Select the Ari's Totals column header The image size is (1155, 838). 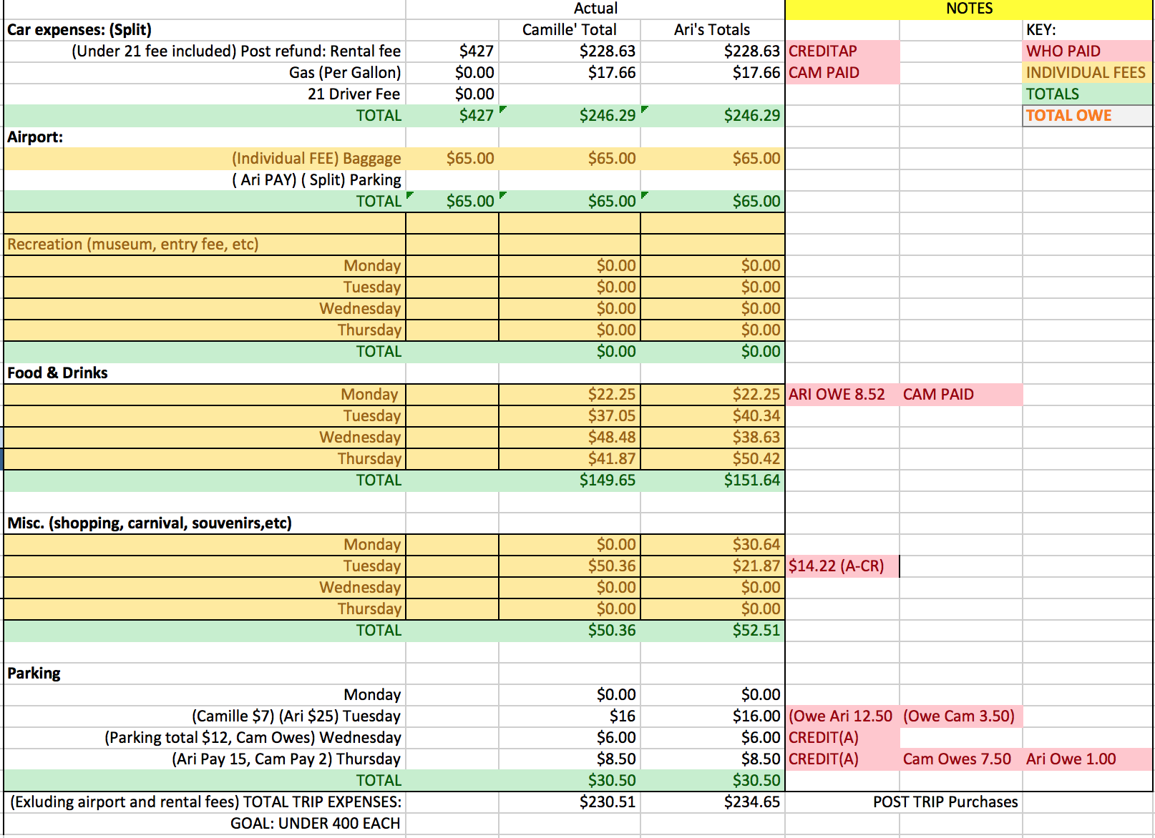click(713, 30)
